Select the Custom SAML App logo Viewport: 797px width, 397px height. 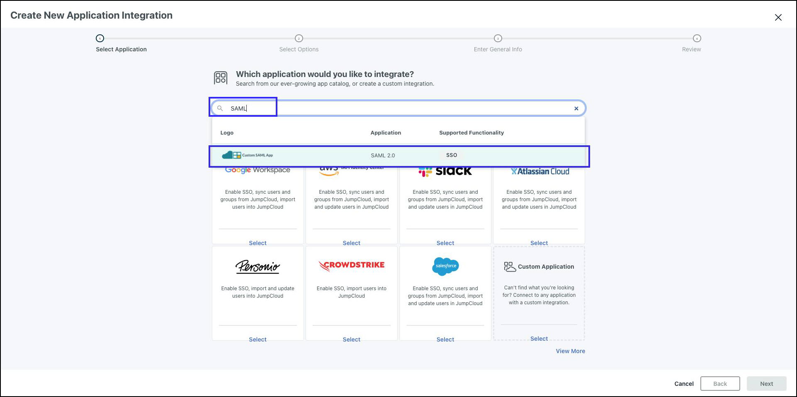pyautogui.click(x=248, y=155)
